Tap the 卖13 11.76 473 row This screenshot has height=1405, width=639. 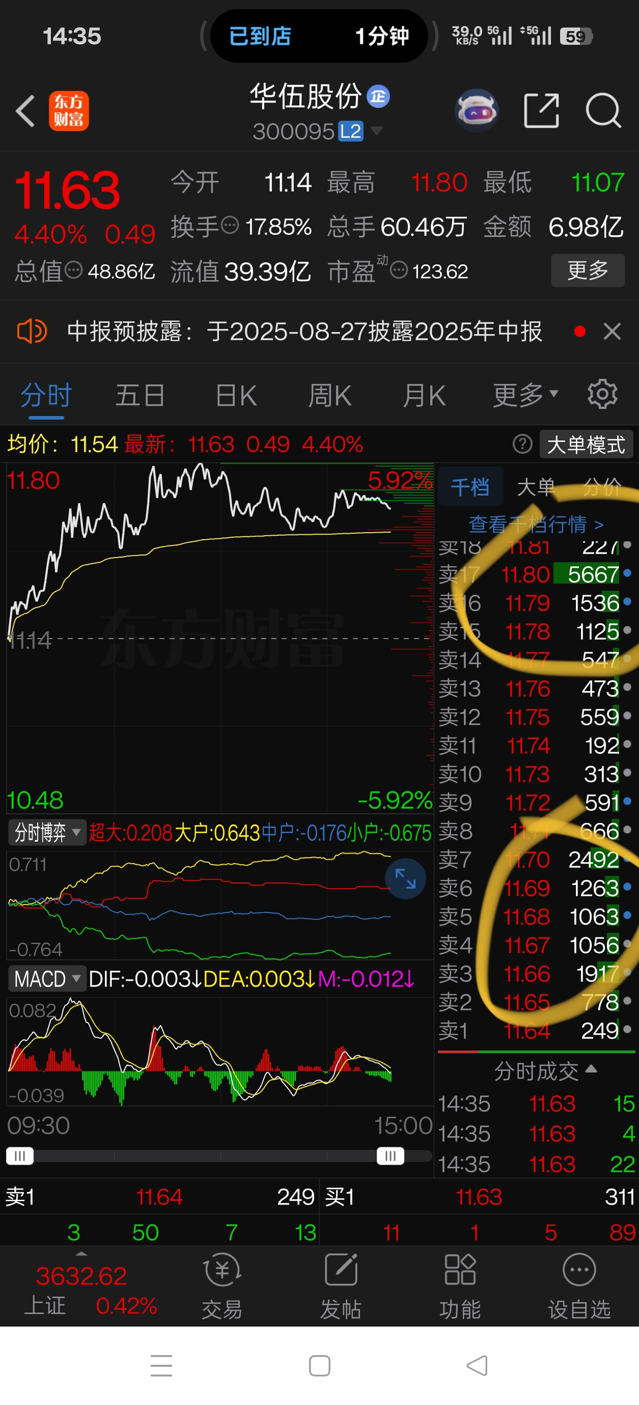tap(536, 688)
